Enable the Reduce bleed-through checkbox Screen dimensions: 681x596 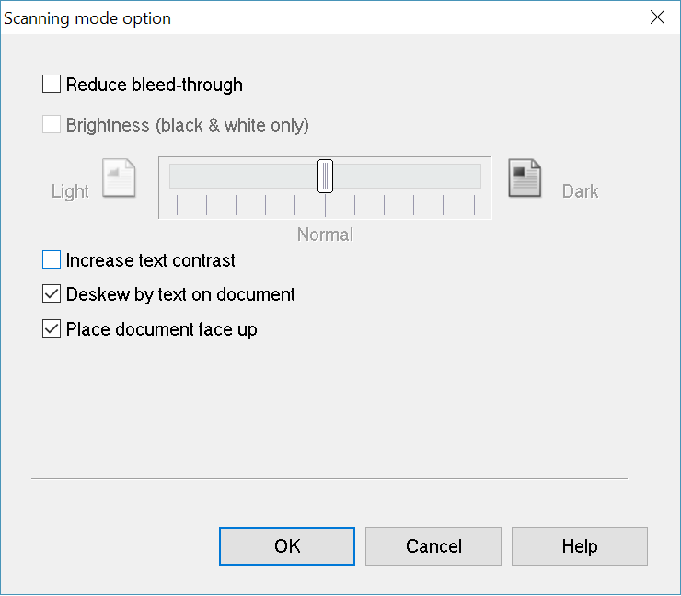click(52, 85)
